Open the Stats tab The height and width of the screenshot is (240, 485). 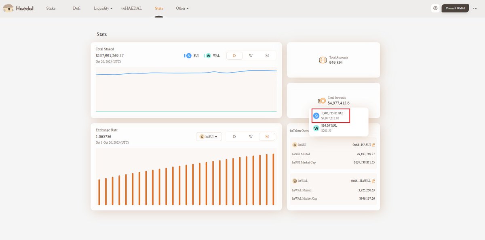coord(159,8)
